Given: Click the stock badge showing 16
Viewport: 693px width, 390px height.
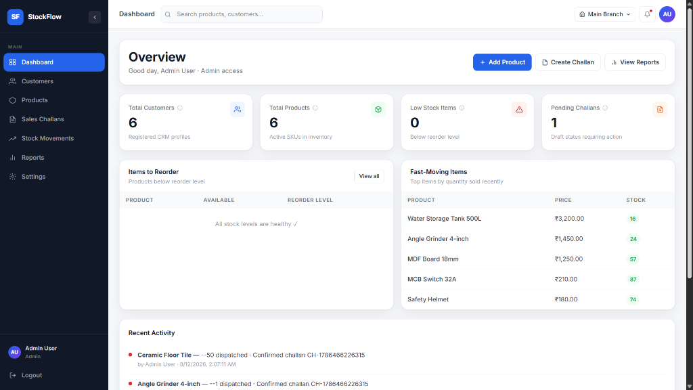Looking at the screenshot, I should coord(633,219).
